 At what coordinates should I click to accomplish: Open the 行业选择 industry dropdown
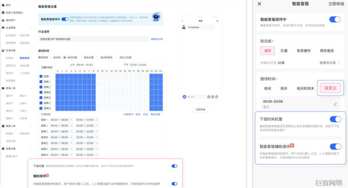pos(93,39)
